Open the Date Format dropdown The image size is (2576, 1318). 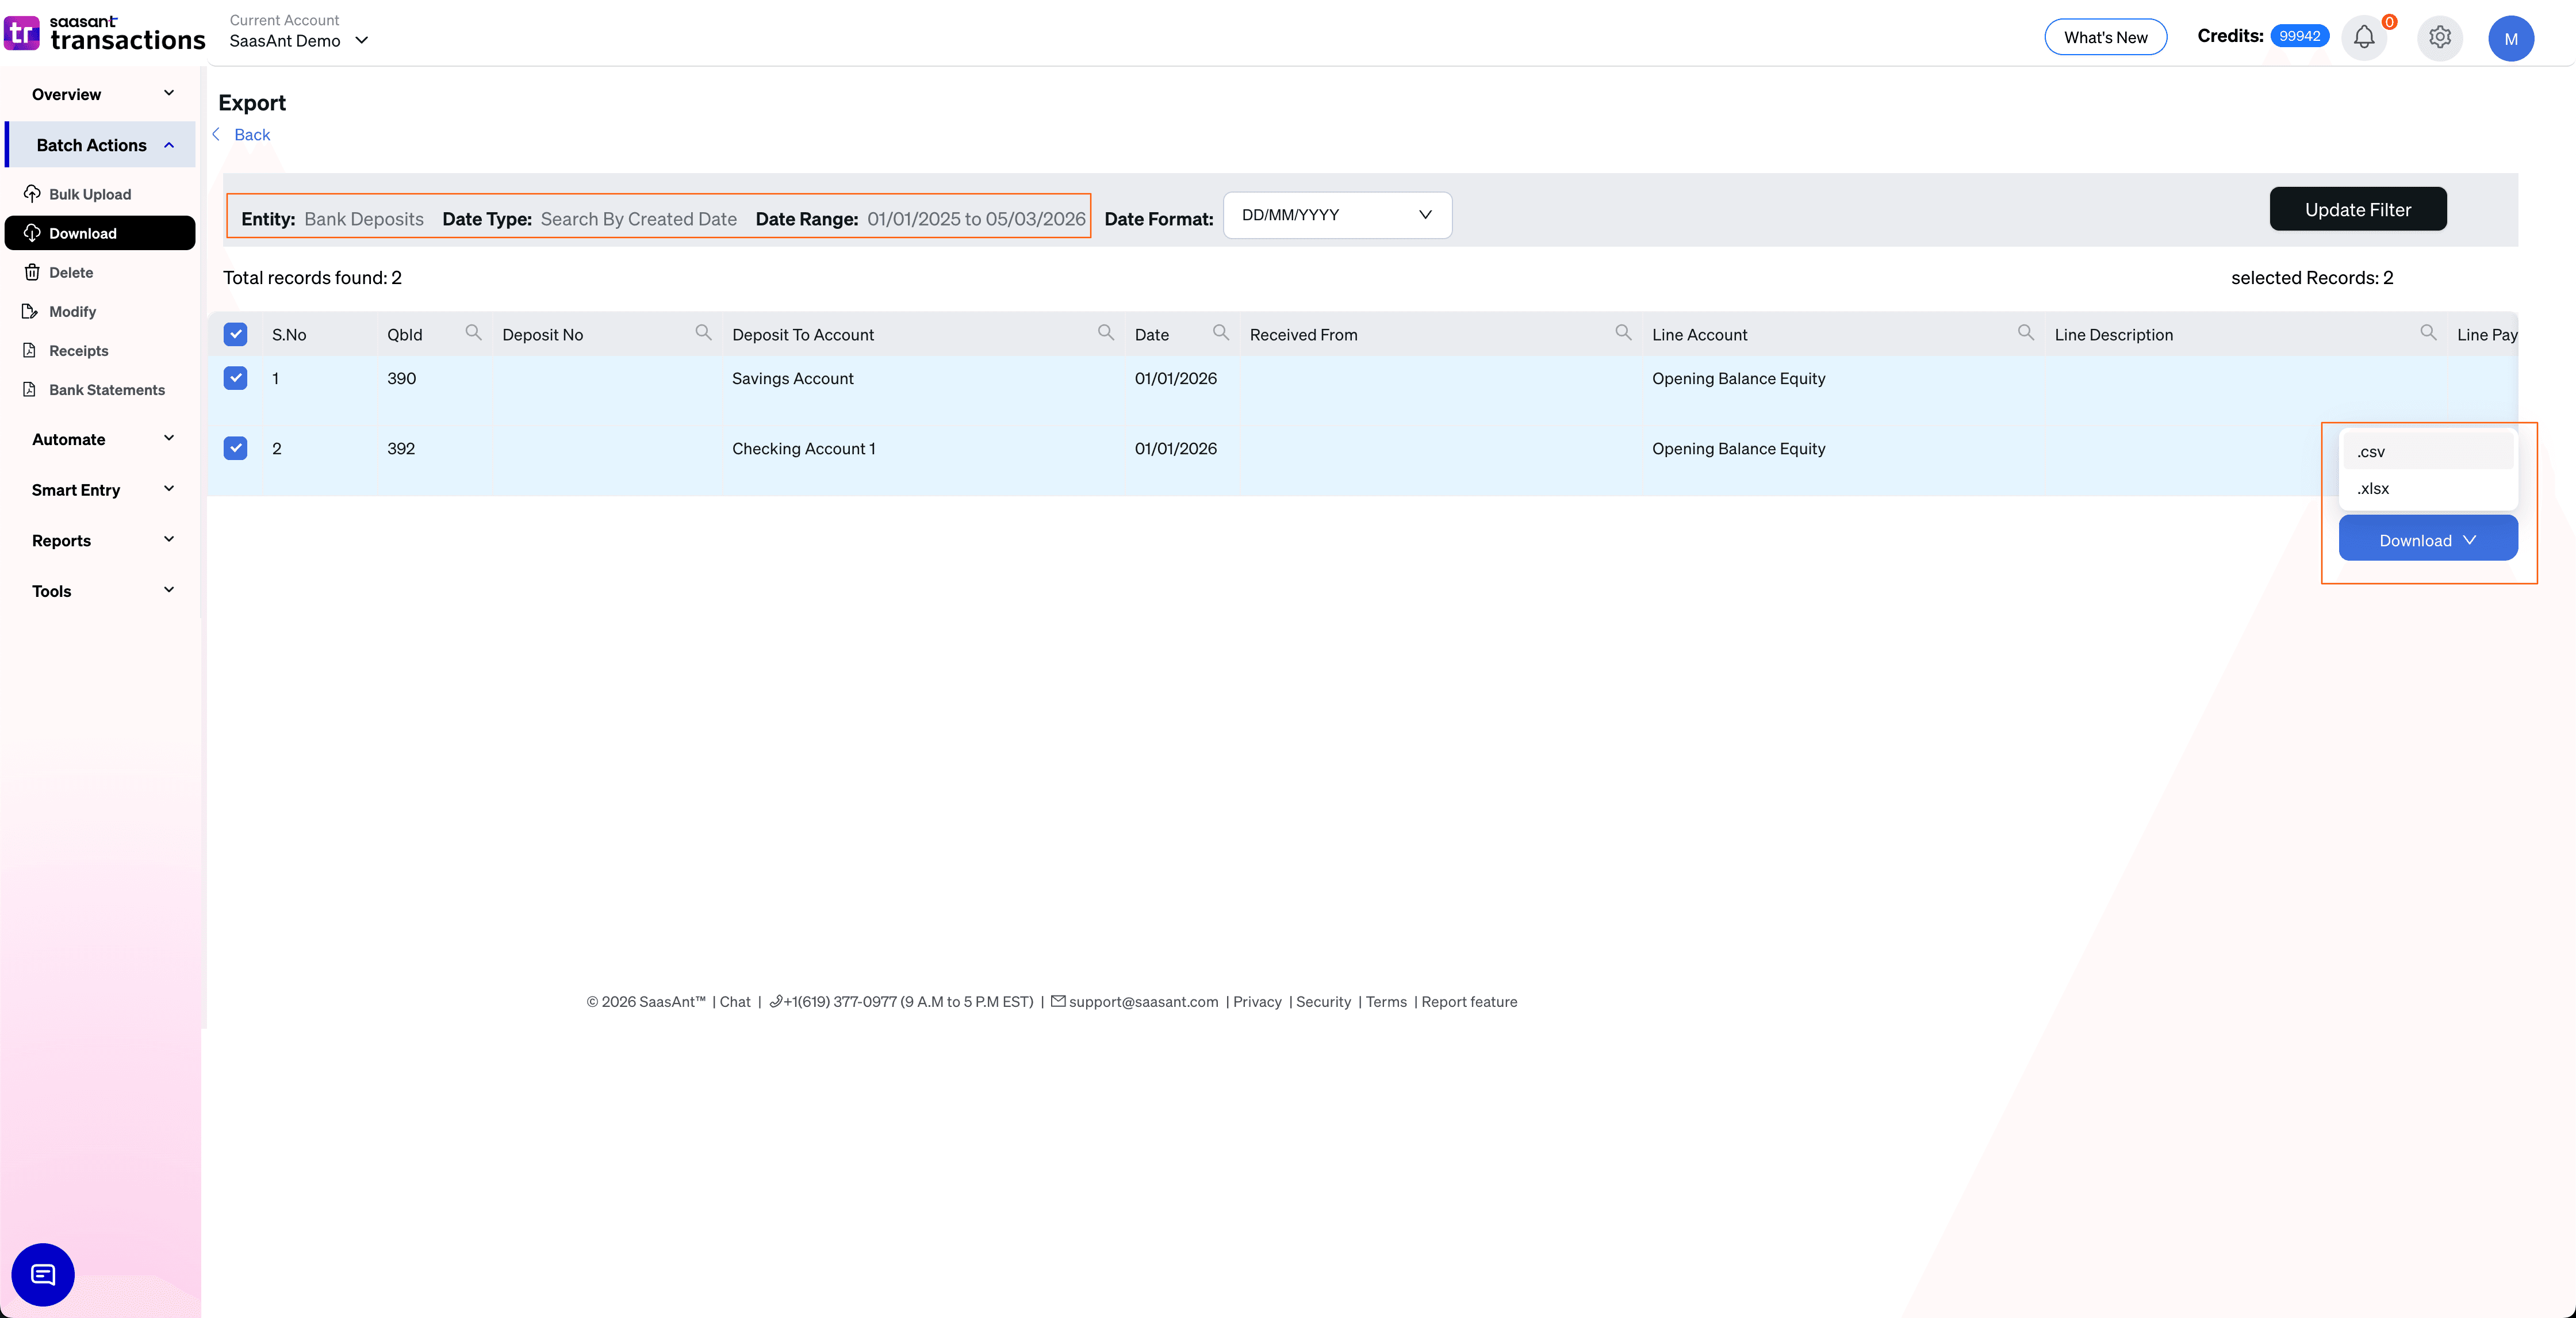coord(1337,215)
